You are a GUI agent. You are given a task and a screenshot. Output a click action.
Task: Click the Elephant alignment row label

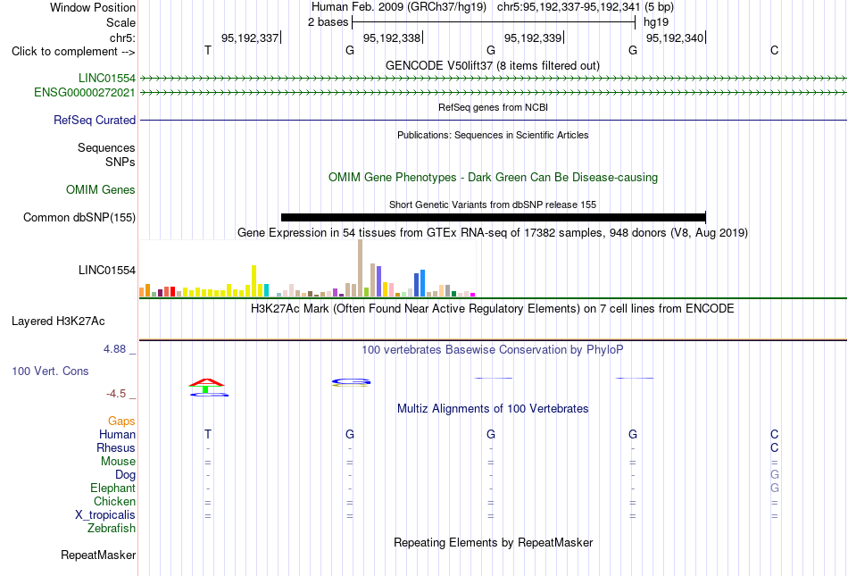[x=112, y=488]
